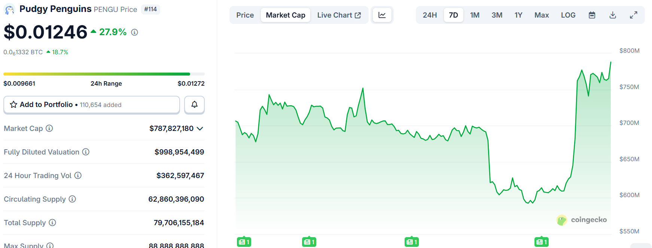Viewport: 652px width, 248px height.
Task: Open first news marker below chart
Action: tap(244, 242)
